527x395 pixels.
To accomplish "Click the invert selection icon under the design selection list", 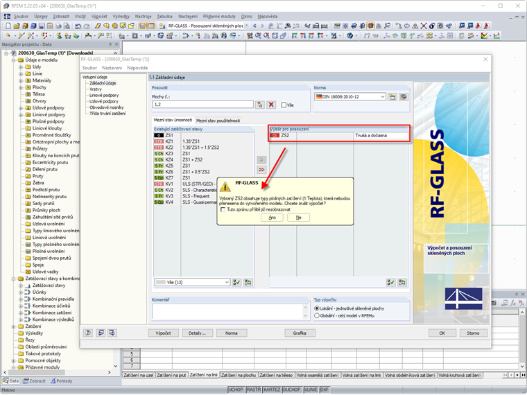I will point(402,283).
